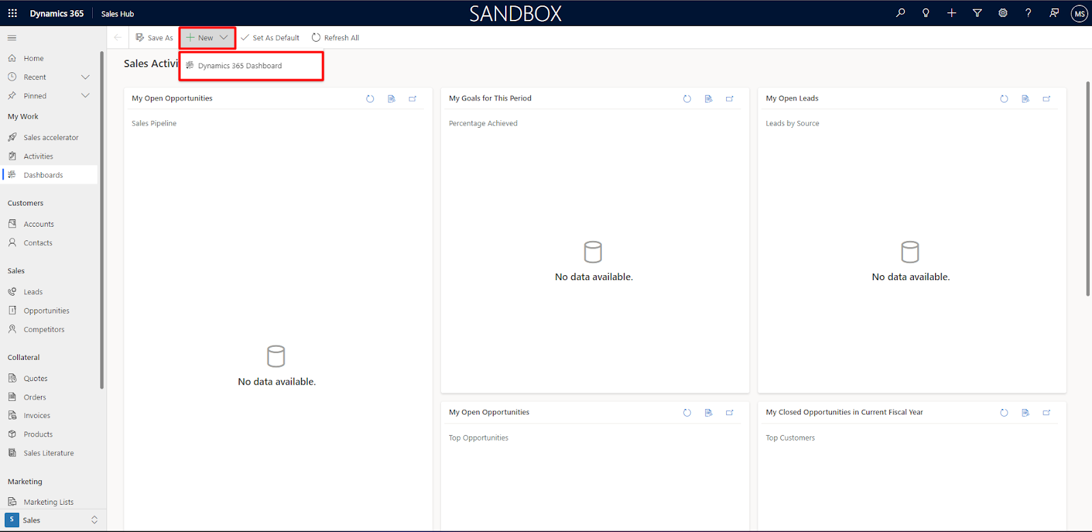Open Sales accelerator in sidebar
Image resolution: width=1092 pixels, height=532 pixels.
click(x=50, y=137)
